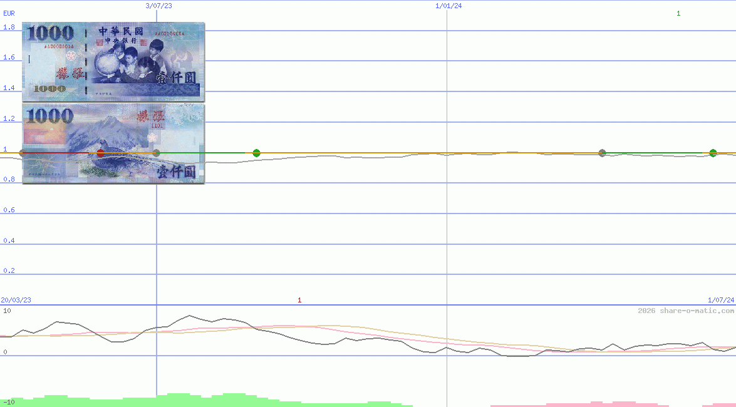Click the EUR currency label
736x407 pixels.
(x=9, y=13)
